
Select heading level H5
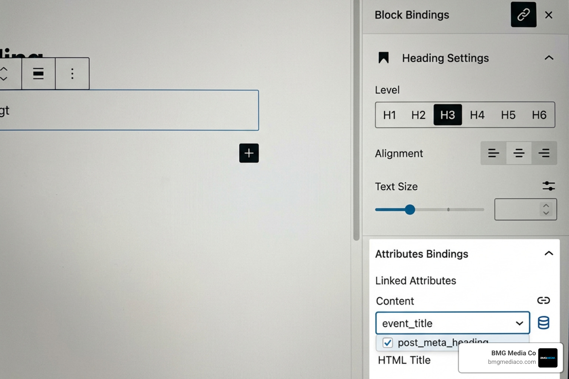tap(508, 115)
